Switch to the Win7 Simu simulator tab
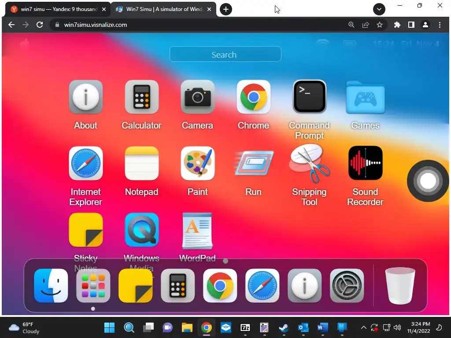The width and height of the screenshot is (451, 338). click(x=163, y=9)
